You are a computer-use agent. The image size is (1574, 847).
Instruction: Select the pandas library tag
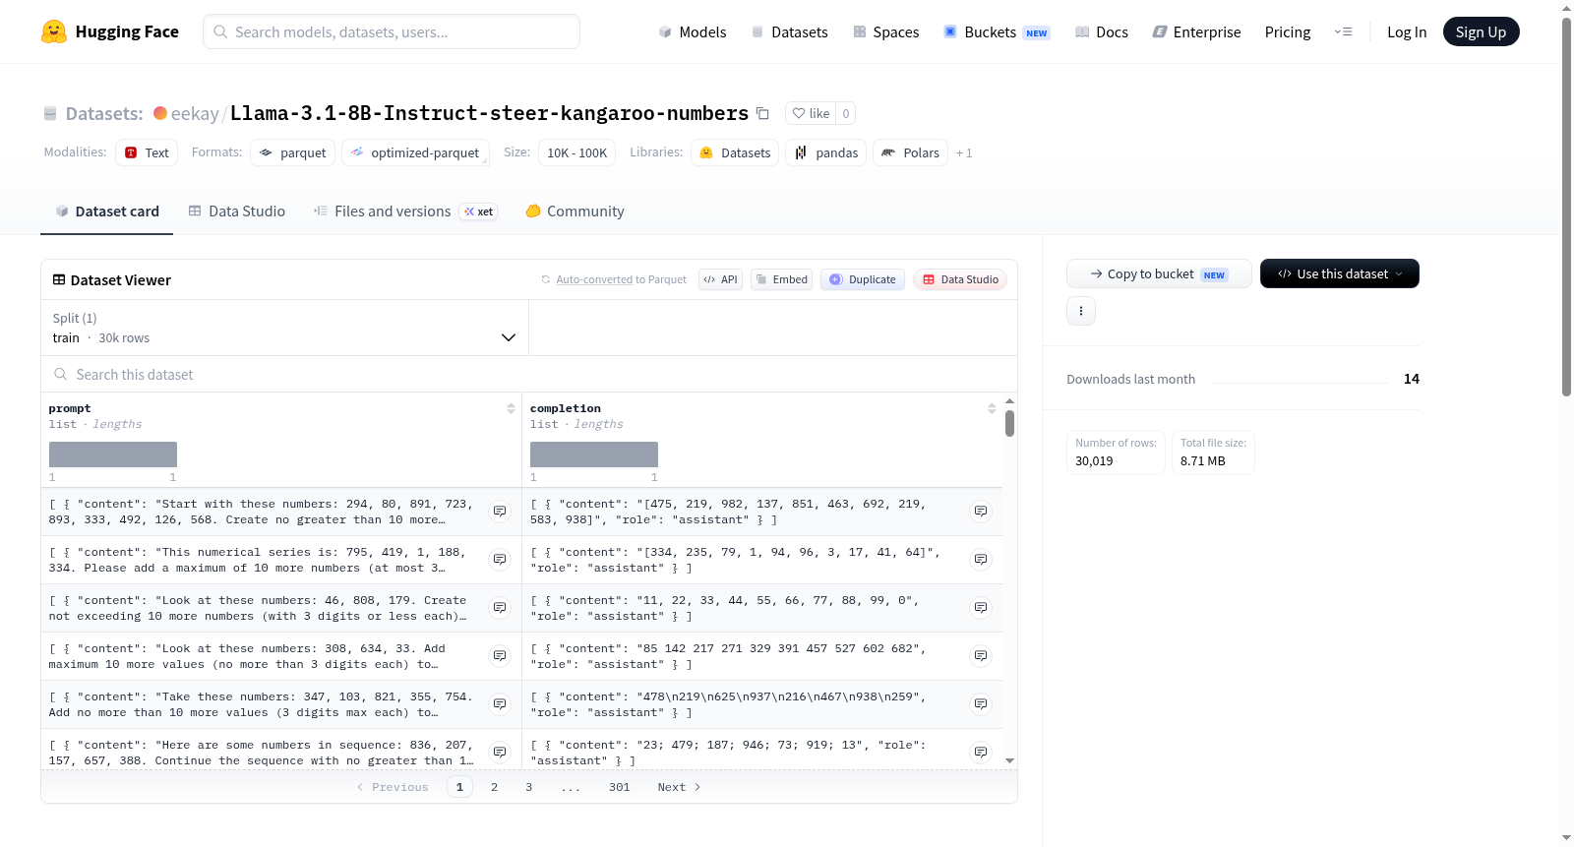click(826, 152)
